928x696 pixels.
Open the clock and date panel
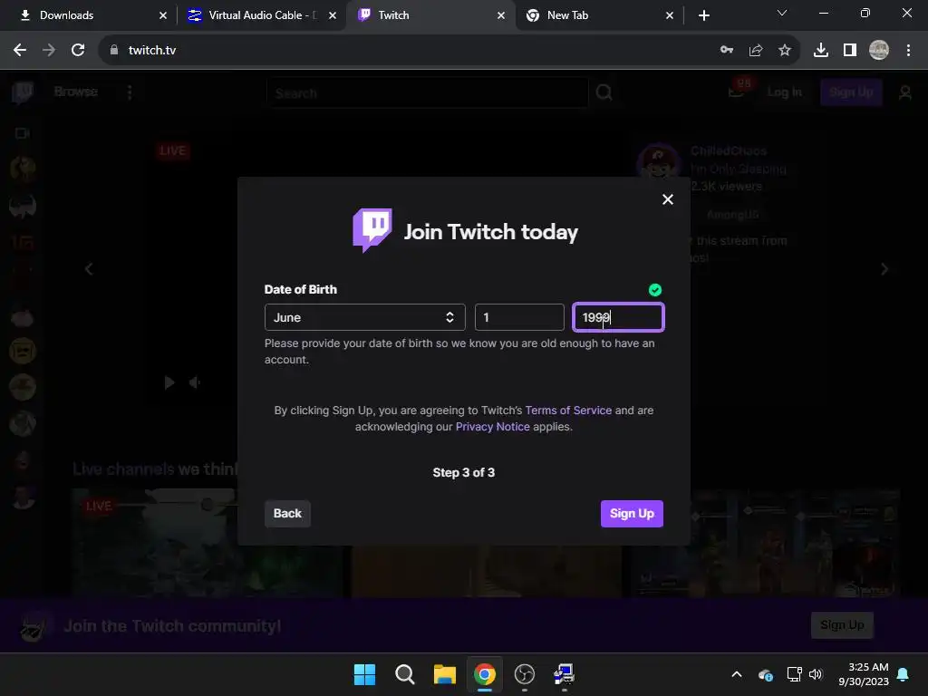(x=864, y=674)
